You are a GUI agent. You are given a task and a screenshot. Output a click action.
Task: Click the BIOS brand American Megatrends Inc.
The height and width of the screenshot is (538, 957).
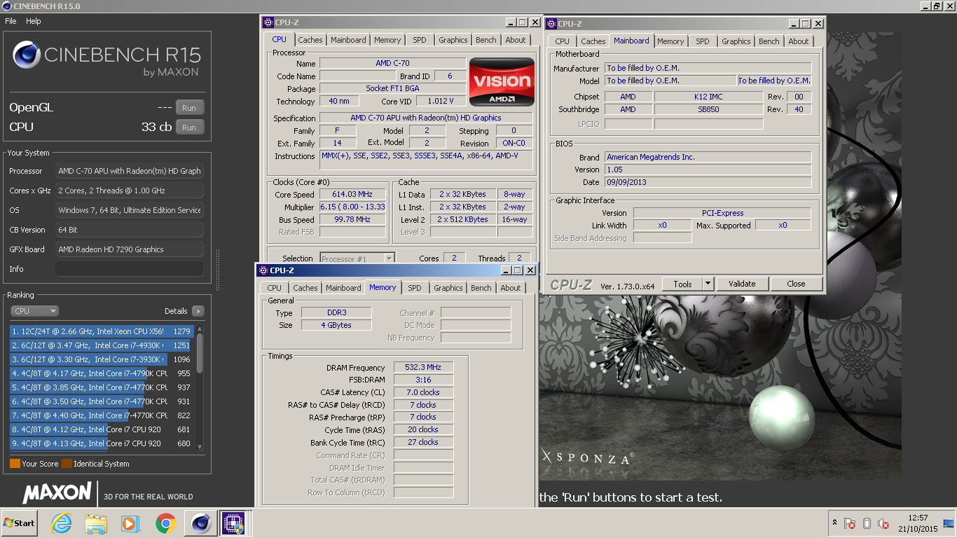point(708,157)
